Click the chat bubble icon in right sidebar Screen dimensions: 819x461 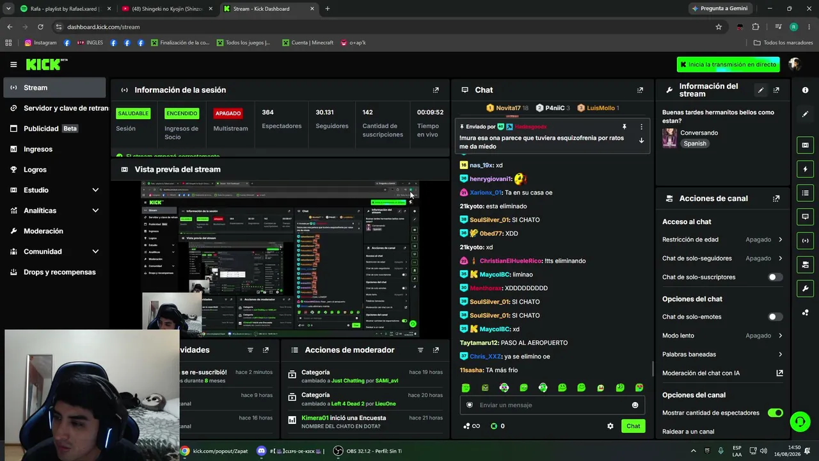coord(805,216)
